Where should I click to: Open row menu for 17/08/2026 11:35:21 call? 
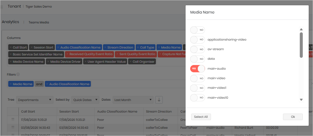[x=13, y=119]
